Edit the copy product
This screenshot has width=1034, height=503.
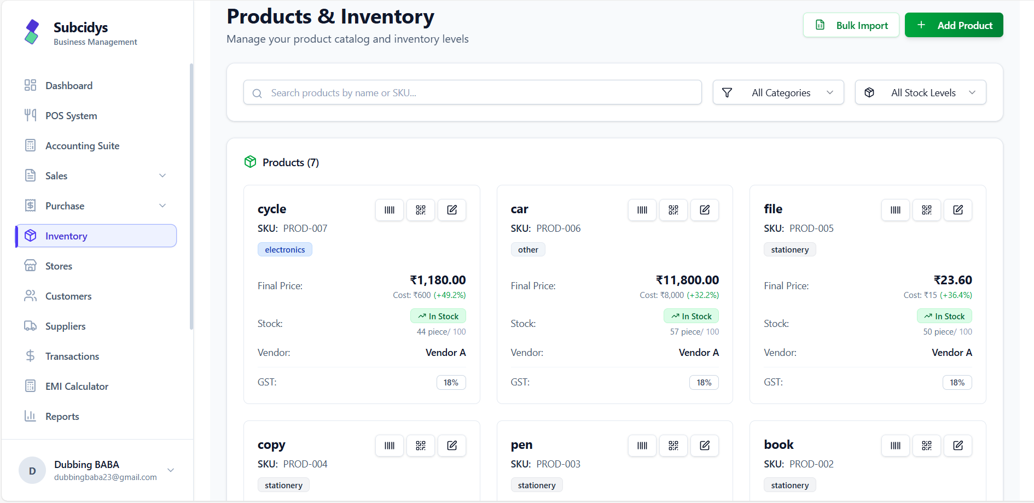(x=452, y=446)
